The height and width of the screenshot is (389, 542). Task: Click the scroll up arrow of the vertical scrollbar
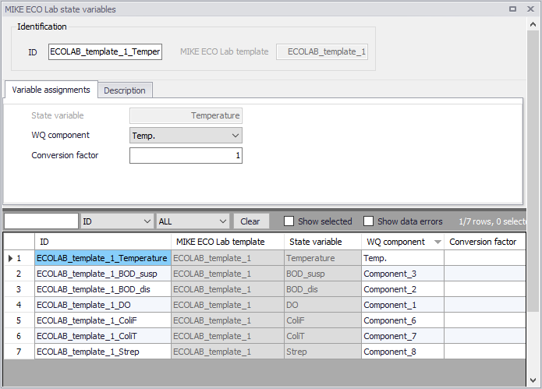533,24
